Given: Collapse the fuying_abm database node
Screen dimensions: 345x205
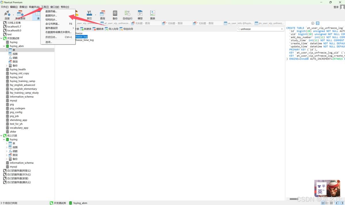Looking at the screenshot, I should coord(4,46).
